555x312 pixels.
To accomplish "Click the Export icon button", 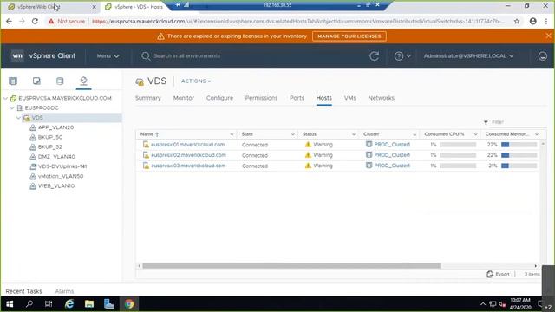I will coord(490,274).
